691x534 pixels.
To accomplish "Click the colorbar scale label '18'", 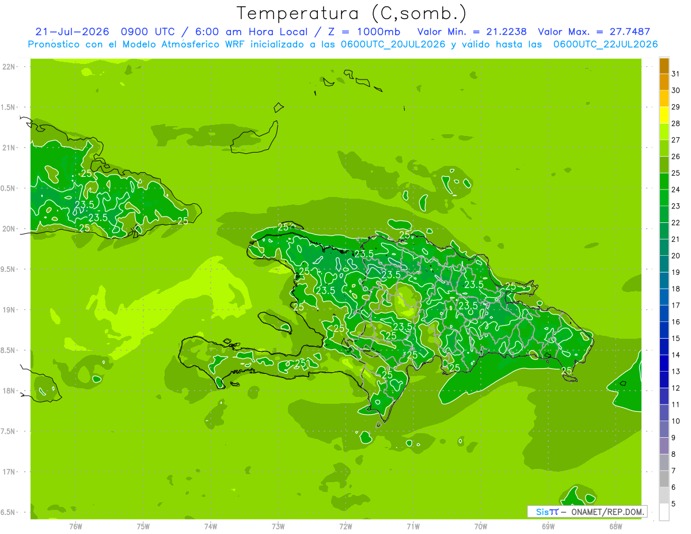I will 676,289.
